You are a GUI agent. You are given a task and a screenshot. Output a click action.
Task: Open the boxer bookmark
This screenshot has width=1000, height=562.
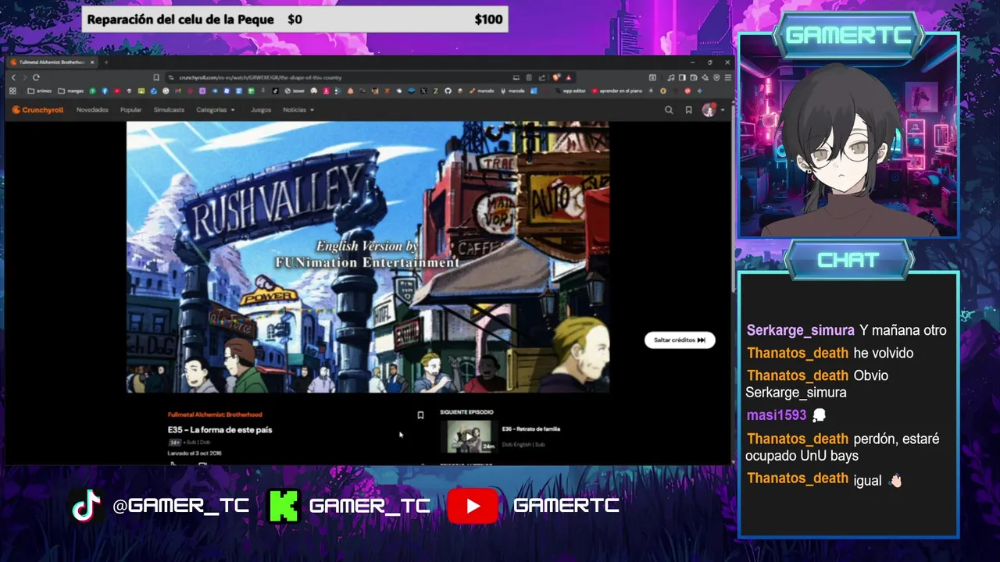[295, 91]
